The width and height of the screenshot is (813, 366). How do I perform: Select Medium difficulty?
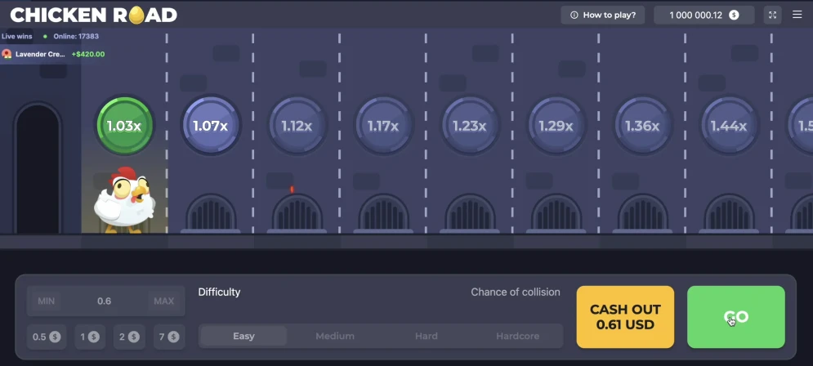click(335, 336)
